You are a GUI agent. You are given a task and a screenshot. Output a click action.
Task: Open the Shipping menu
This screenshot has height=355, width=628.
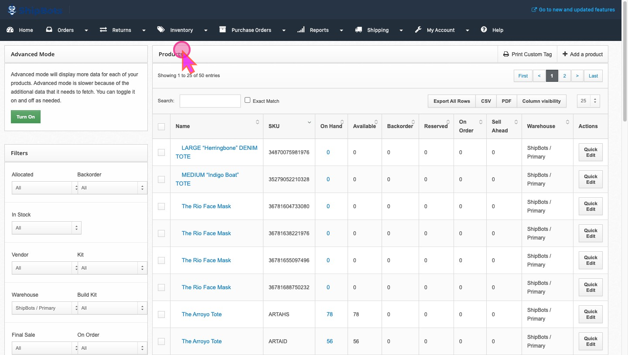[x=379, y=30]
